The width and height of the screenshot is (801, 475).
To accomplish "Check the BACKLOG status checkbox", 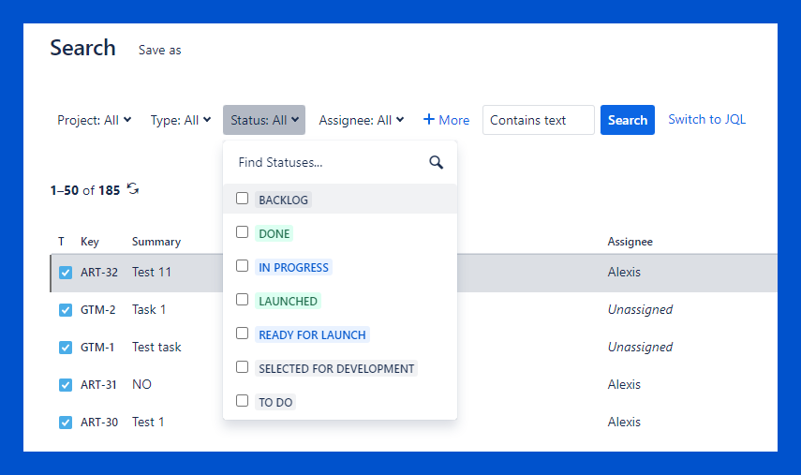I will tap(242, 199).
